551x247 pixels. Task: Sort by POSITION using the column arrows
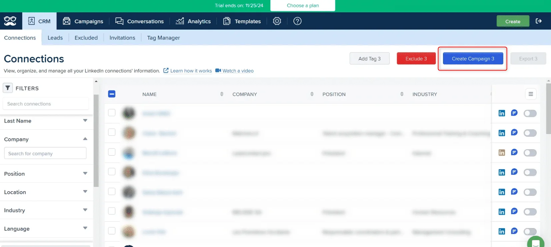[x=402, y=94]
